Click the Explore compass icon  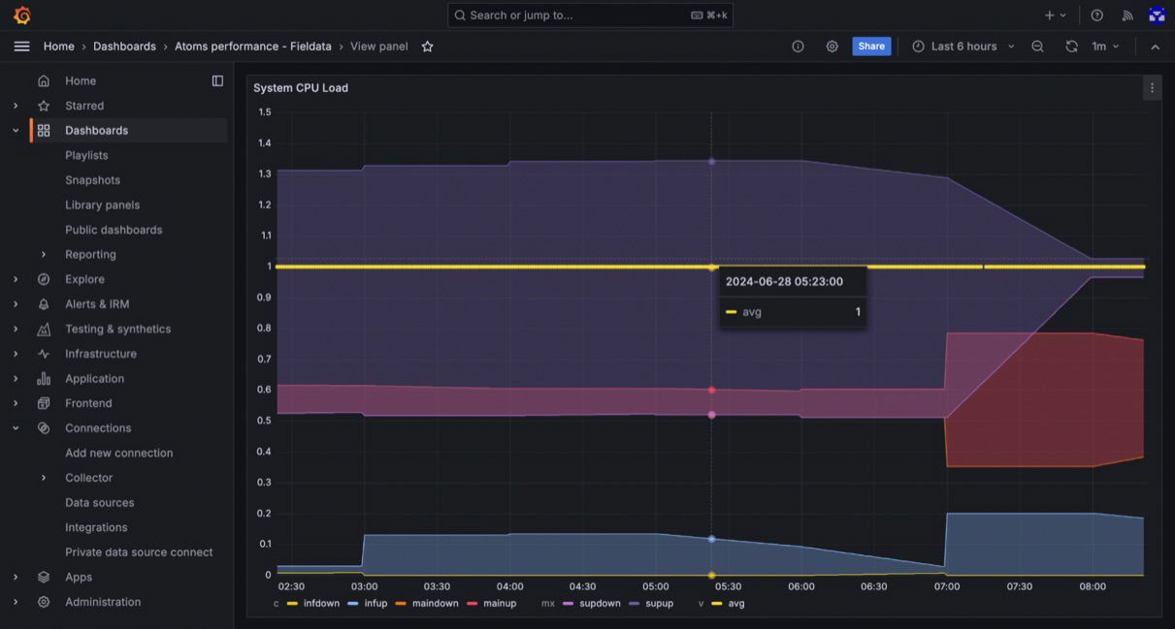pyautogui.click(x=44, y=279)
